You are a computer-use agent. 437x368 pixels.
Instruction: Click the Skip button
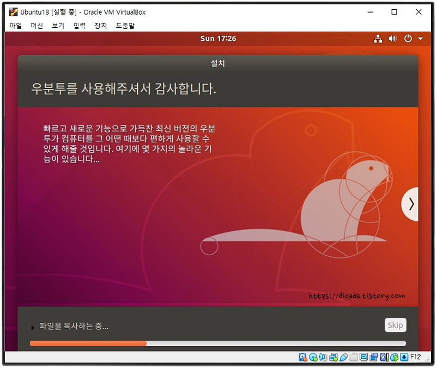(x=395, y=325)
